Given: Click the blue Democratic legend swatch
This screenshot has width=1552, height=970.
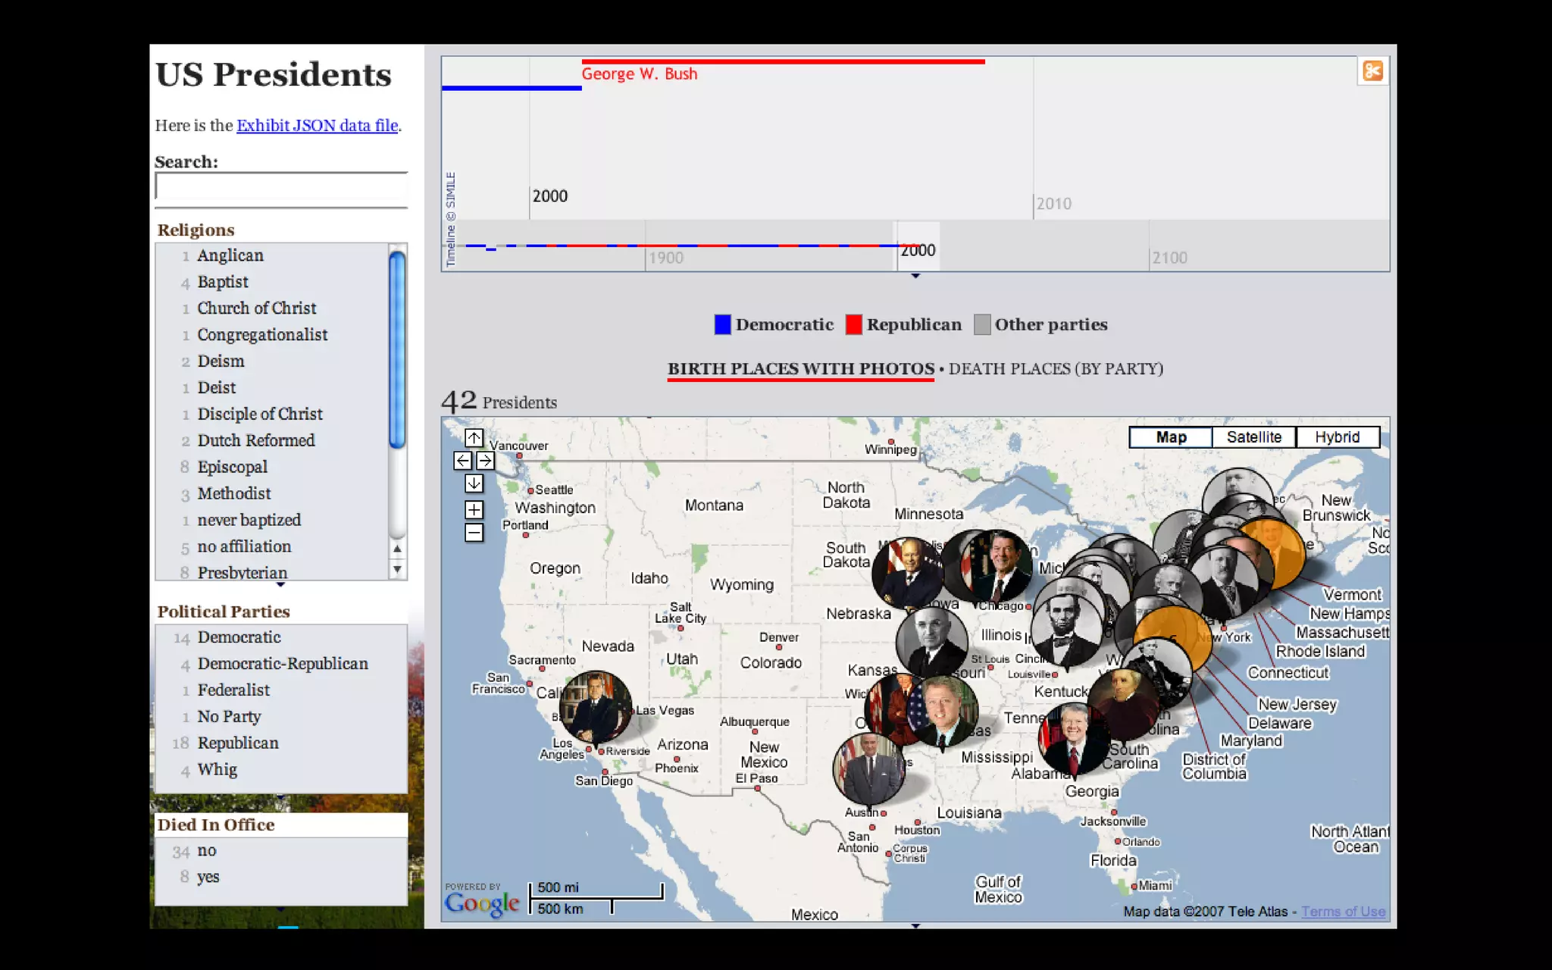Looking at the screenshot, I should point(722,325).
